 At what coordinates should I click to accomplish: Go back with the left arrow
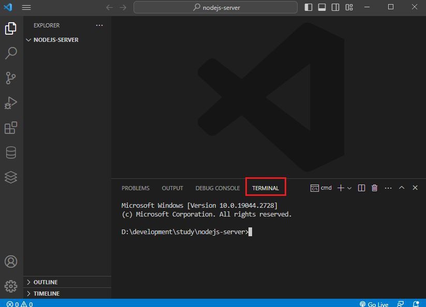click(109, 7)
